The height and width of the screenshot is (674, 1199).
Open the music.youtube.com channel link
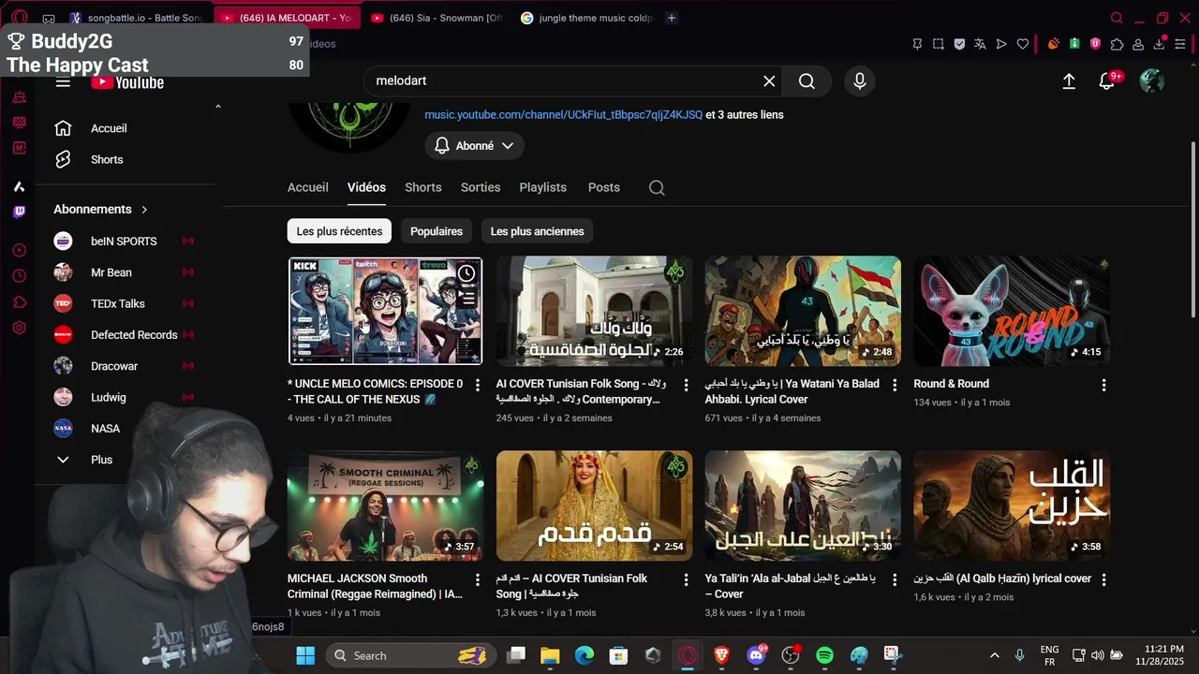pyautogui.click(x=563, y=115)
